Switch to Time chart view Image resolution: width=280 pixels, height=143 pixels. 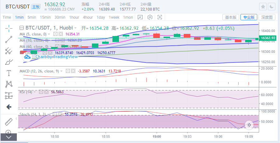(x=7, y=17)
